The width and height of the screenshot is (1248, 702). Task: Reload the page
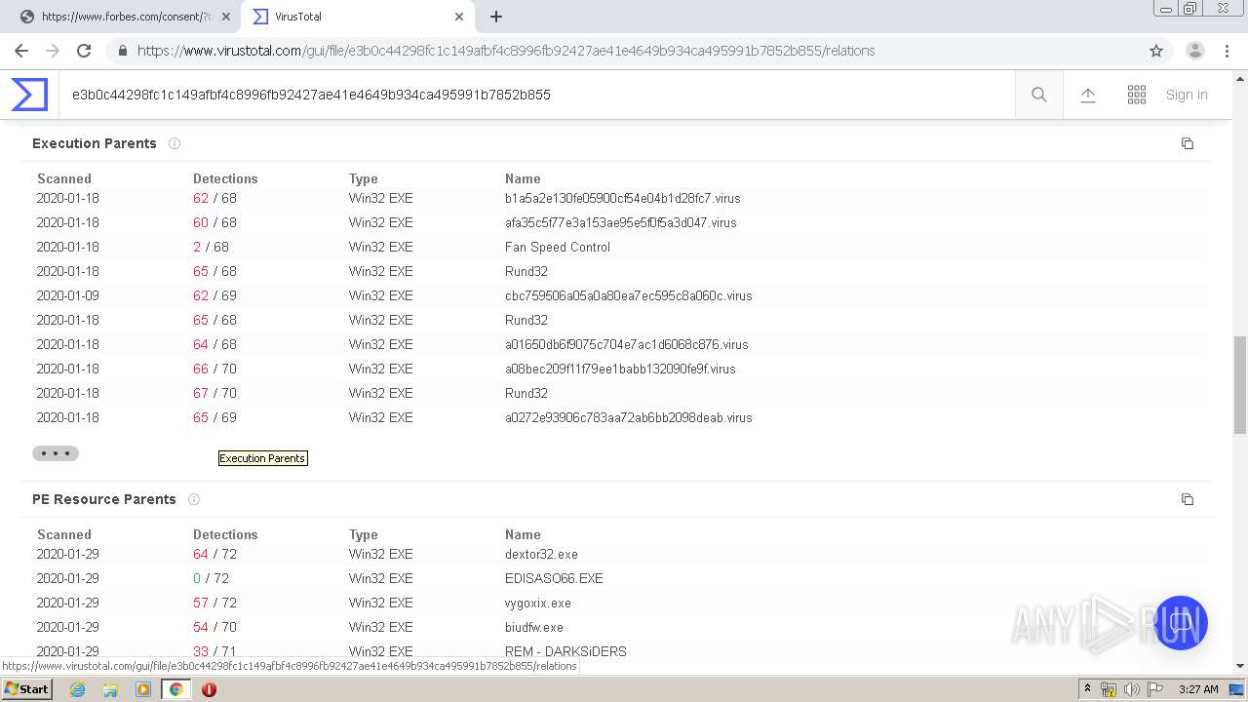pyautogui.click(x=84, y=51)
